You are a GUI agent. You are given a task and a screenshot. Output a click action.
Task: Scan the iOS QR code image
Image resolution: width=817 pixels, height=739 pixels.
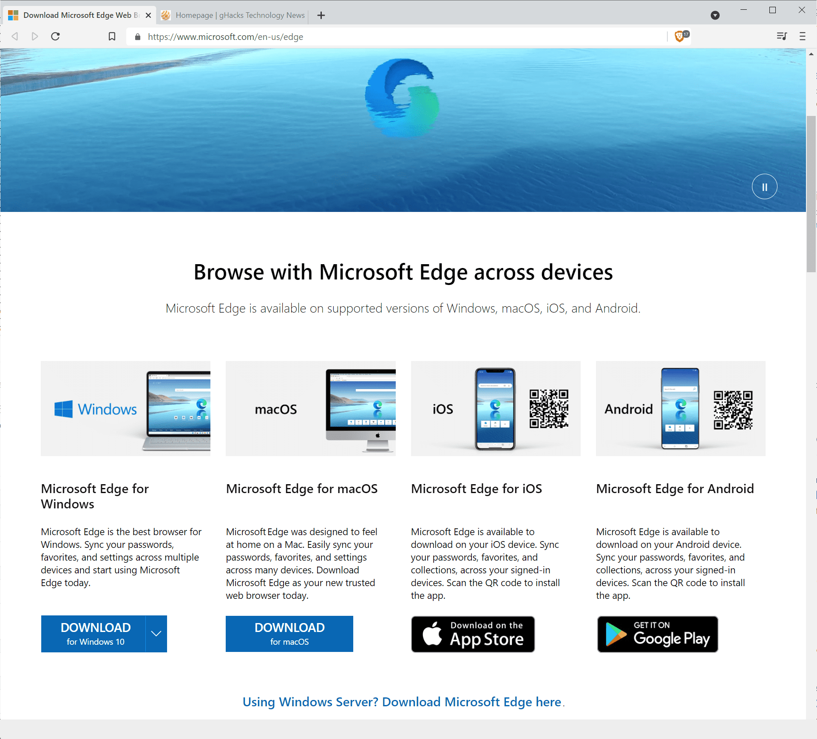547,410
